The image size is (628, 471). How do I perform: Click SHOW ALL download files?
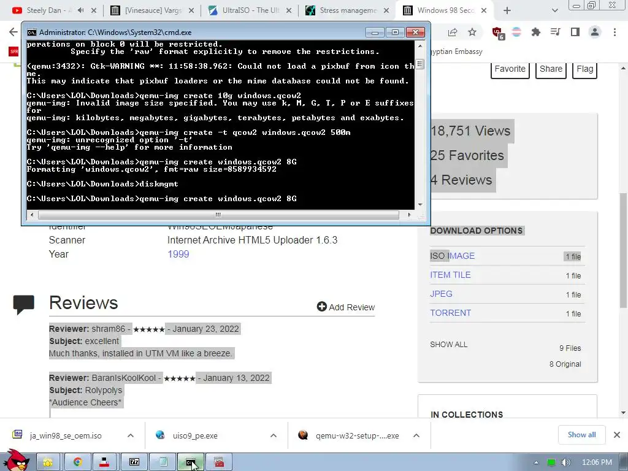click(448, 345)
